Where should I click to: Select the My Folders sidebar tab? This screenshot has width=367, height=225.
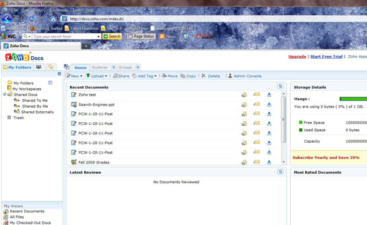point(18,67)
